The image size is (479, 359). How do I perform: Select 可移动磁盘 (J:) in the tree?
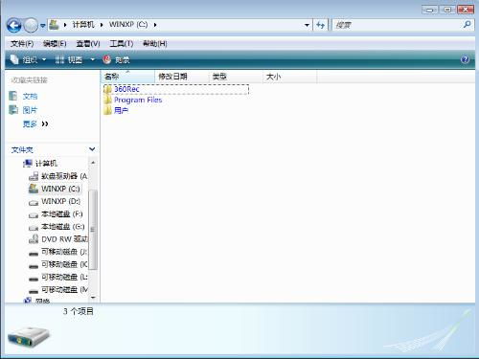(x=64, y=252)
